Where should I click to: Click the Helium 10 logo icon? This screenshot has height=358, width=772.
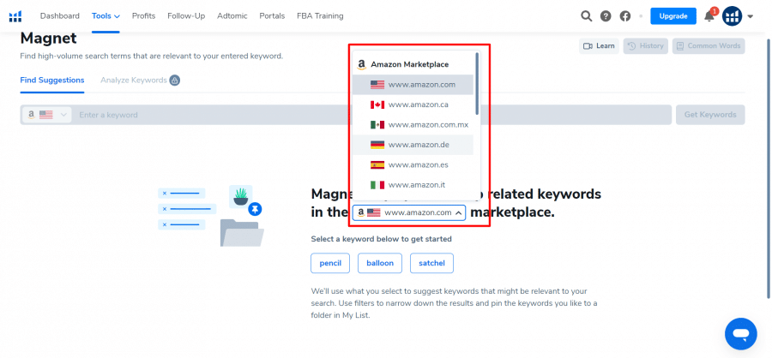click(15, 16)
